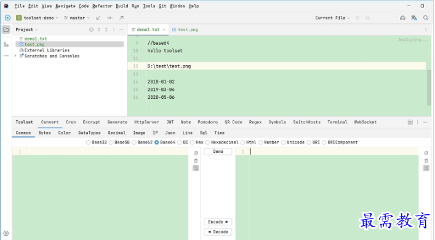Select demo1.txt in the project tree
Screen dimensions: 435x240
coord(36,39)
